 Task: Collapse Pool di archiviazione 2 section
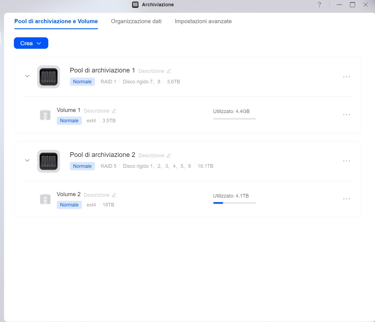pyautogui.click(x=27, y=160)
